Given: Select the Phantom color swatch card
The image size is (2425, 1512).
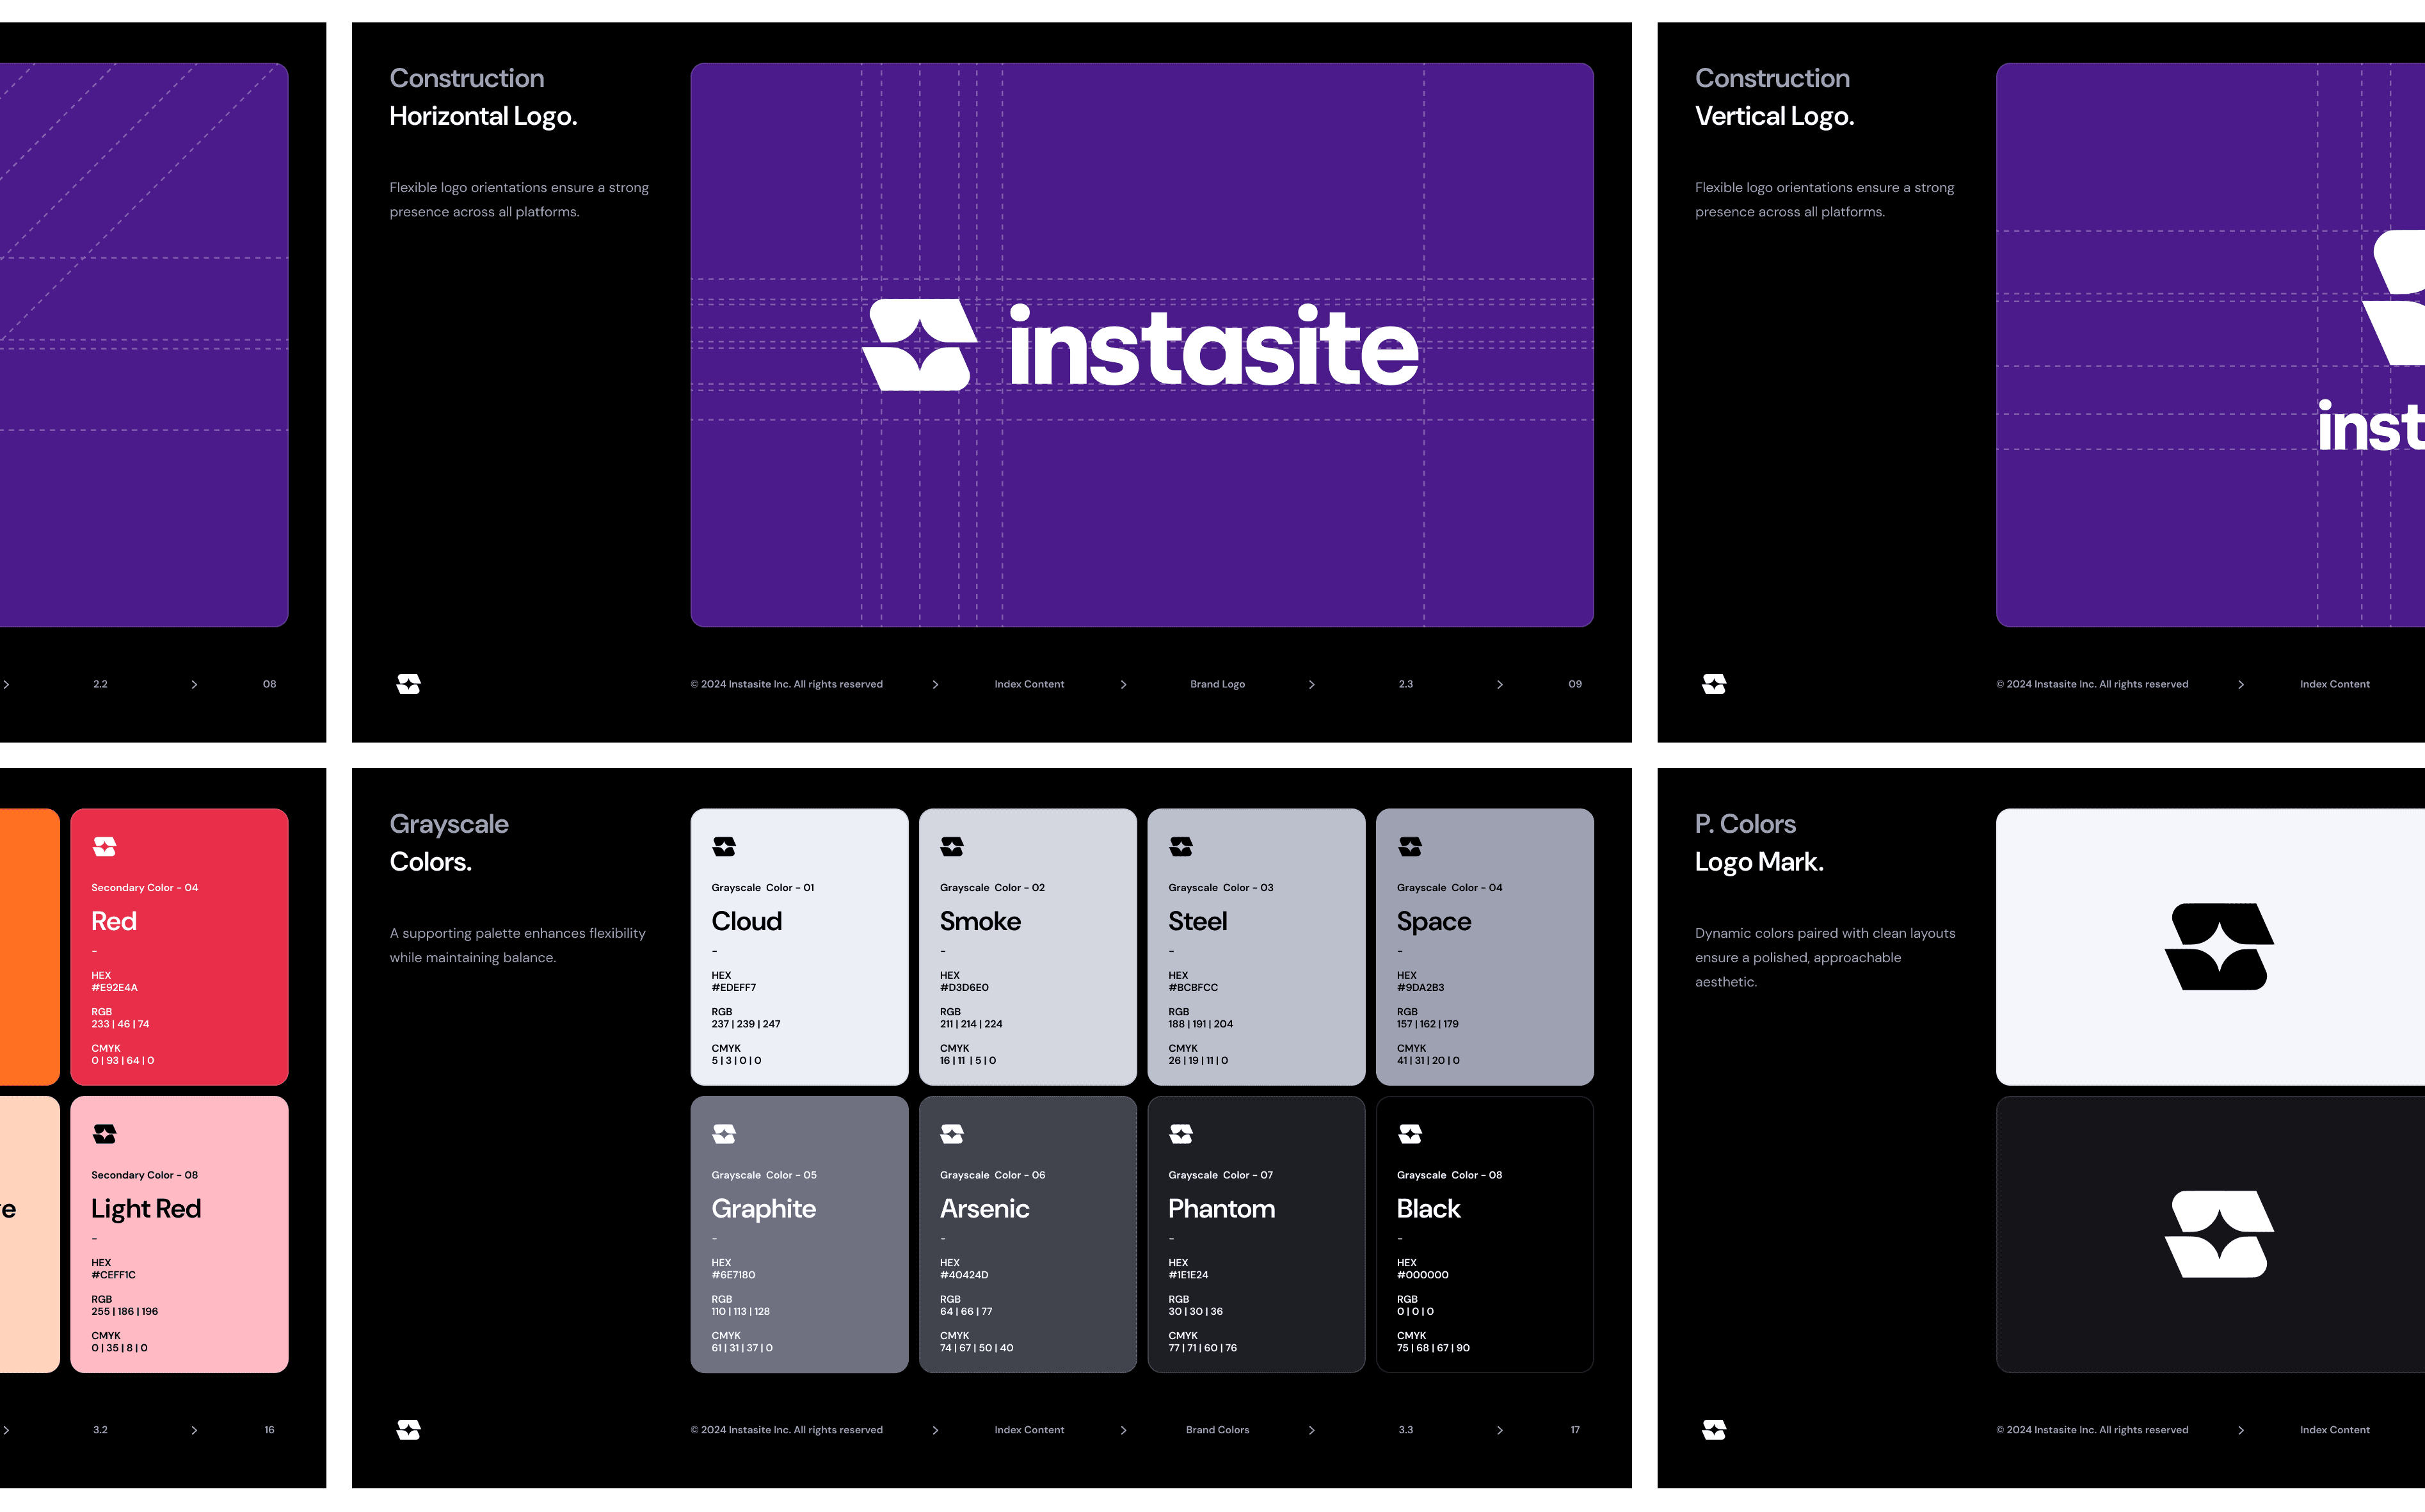Looking at the screenshot, I should point(1256,1234).
